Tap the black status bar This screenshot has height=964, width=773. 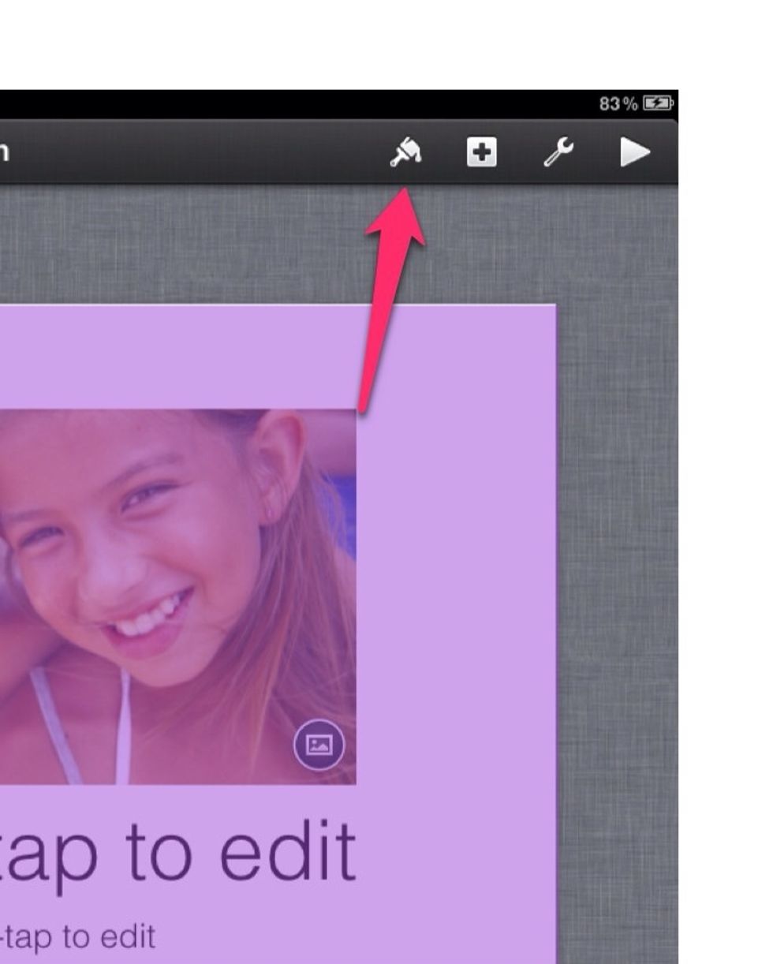[x=316, y=103]
